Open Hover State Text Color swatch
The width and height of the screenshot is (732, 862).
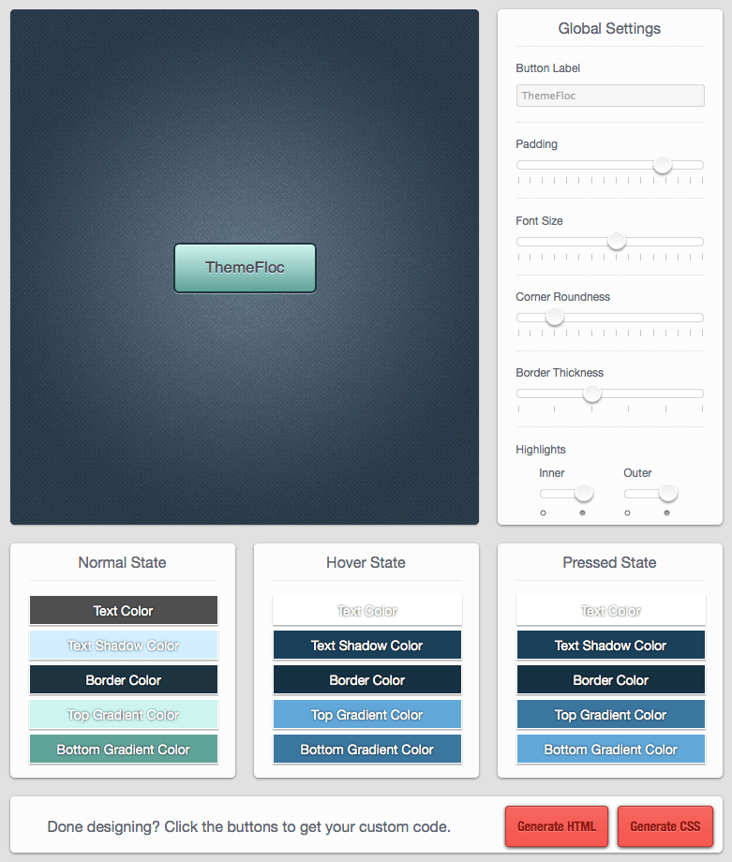(366, 610)
